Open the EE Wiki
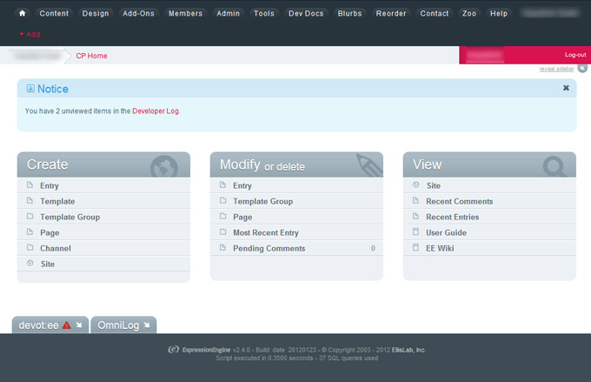Viewport: 591px width, 382px height. coord(440,248)
